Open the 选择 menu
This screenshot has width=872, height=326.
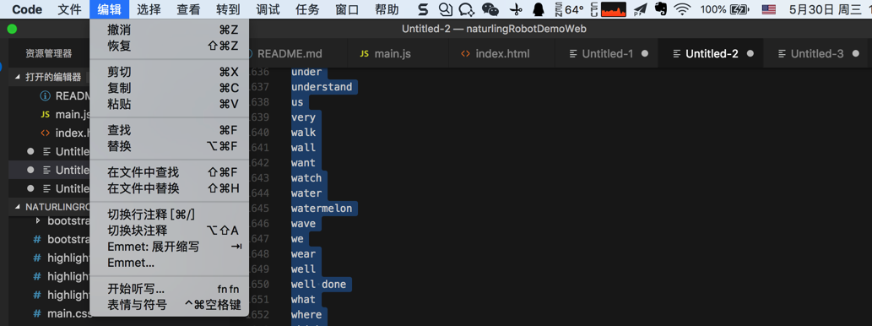click(x=149, y=9)
